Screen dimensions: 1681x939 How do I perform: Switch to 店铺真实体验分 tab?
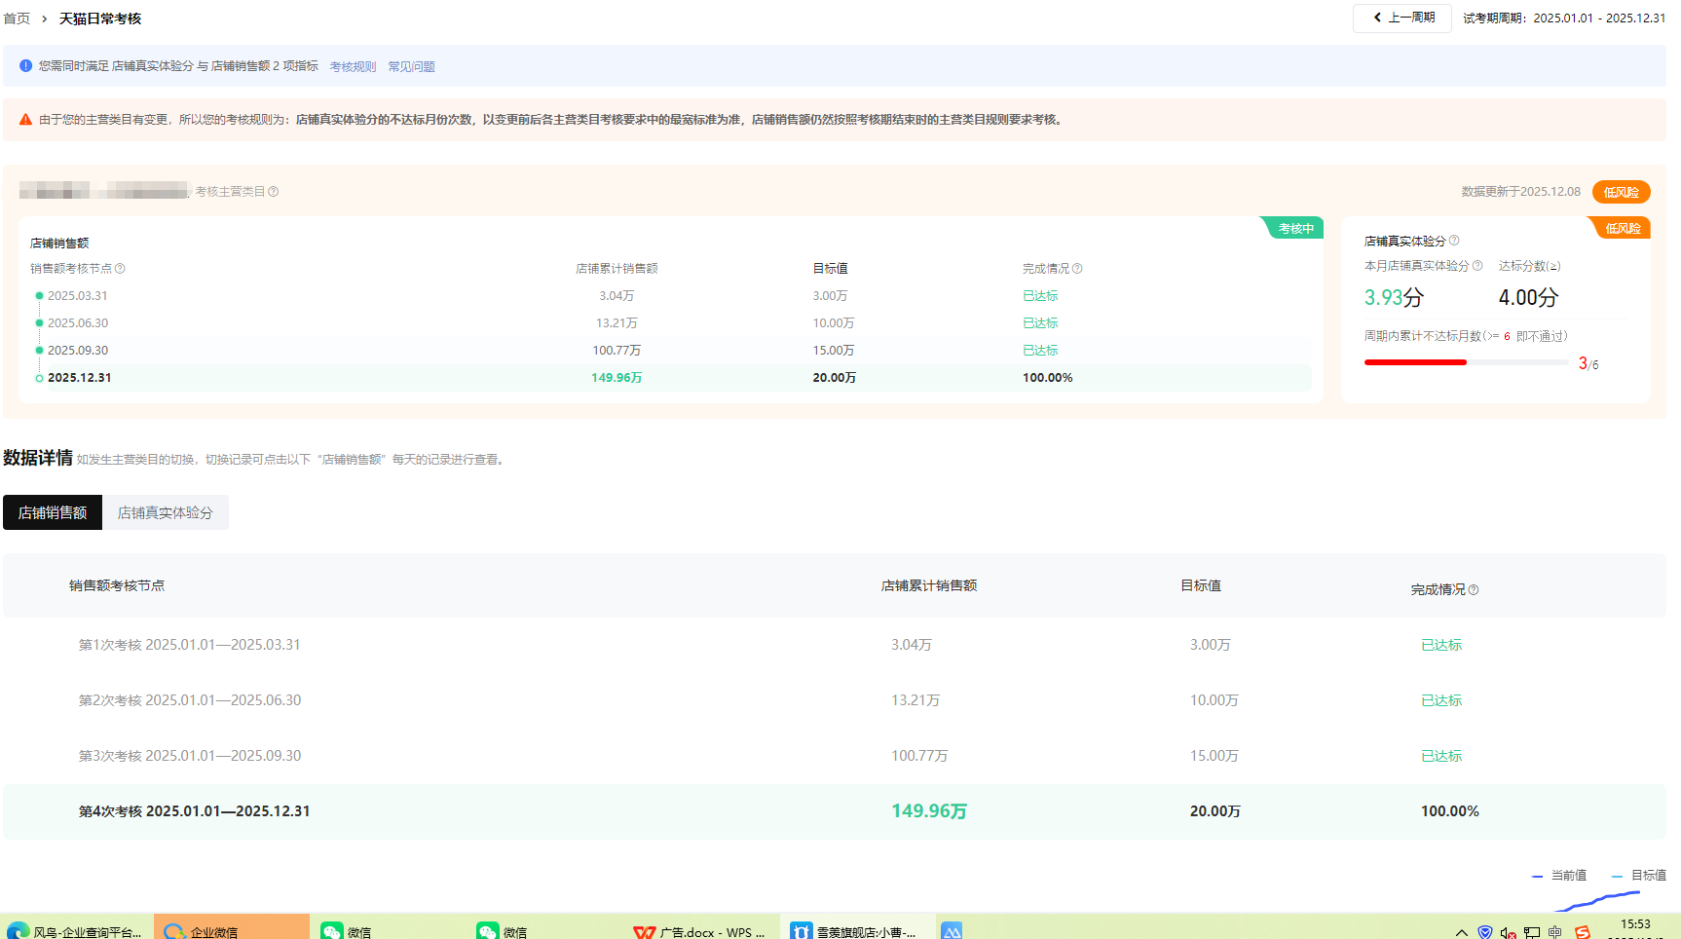tap(165, 512)
